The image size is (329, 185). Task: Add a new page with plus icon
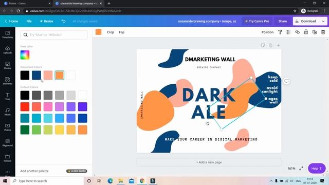pyautogui.click(x=278, y=45)
